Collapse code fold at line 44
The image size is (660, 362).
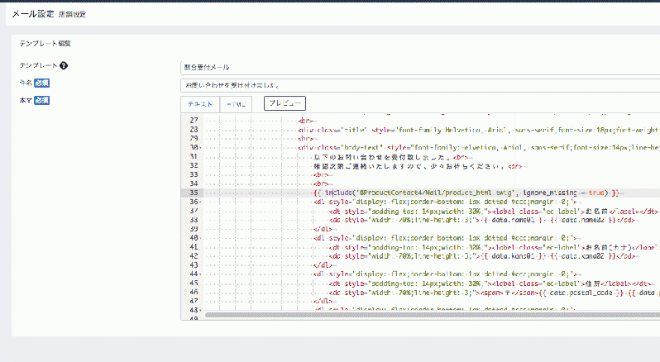point(201,274)
